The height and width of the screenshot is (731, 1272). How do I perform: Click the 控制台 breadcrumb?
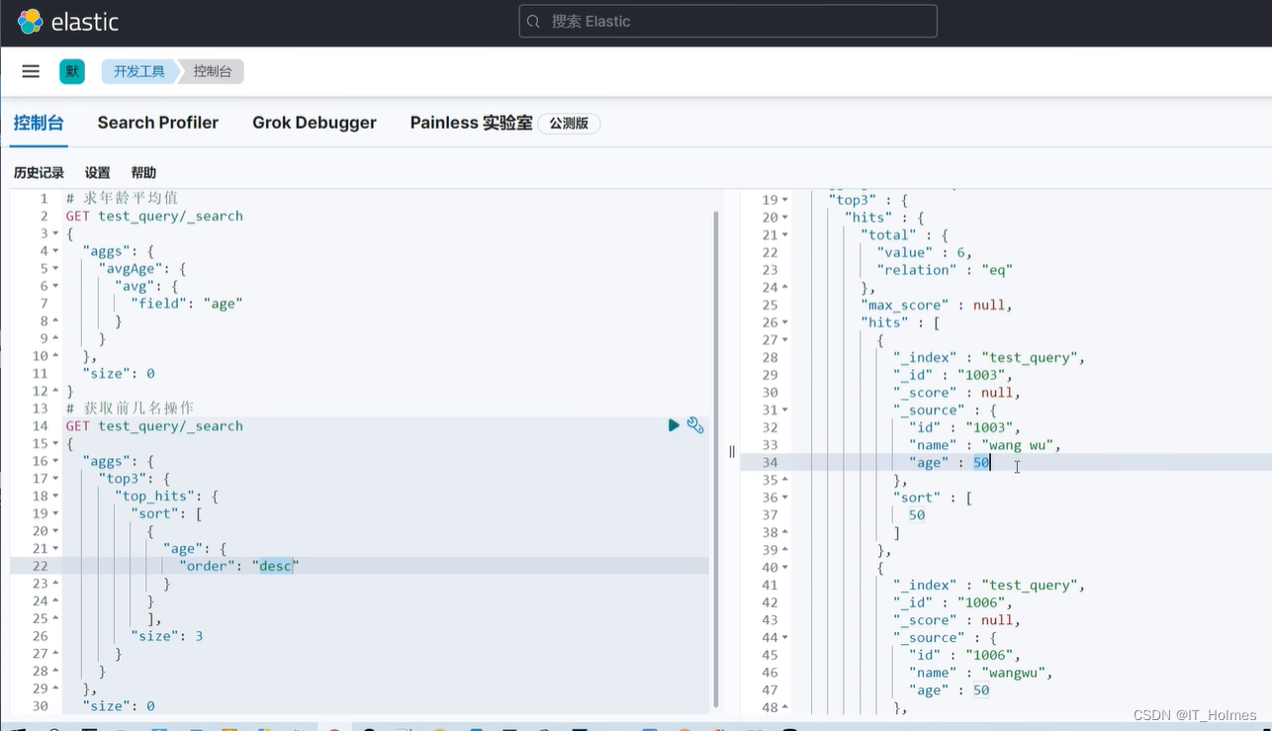[213, 71]
